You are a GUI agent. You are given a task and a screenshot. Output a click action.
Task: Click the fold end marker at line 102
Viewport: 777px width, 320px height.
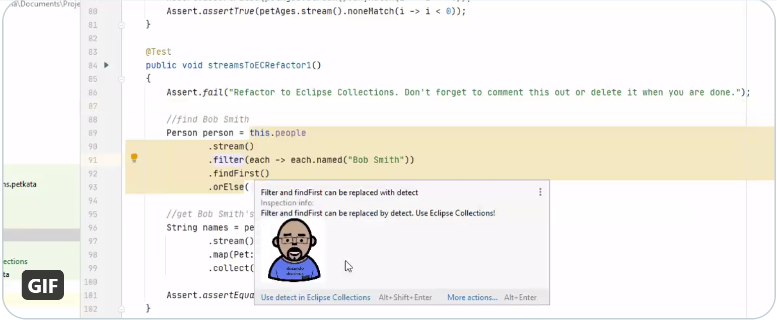coord(121,308)
